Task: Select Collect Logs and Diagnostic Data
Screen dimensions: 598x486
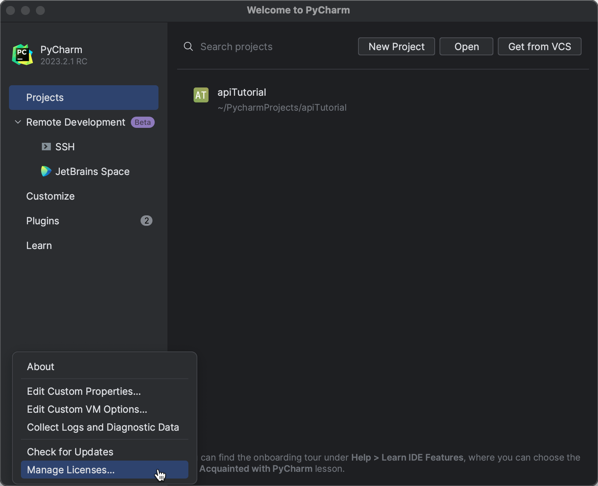Action: pos(103,427)
